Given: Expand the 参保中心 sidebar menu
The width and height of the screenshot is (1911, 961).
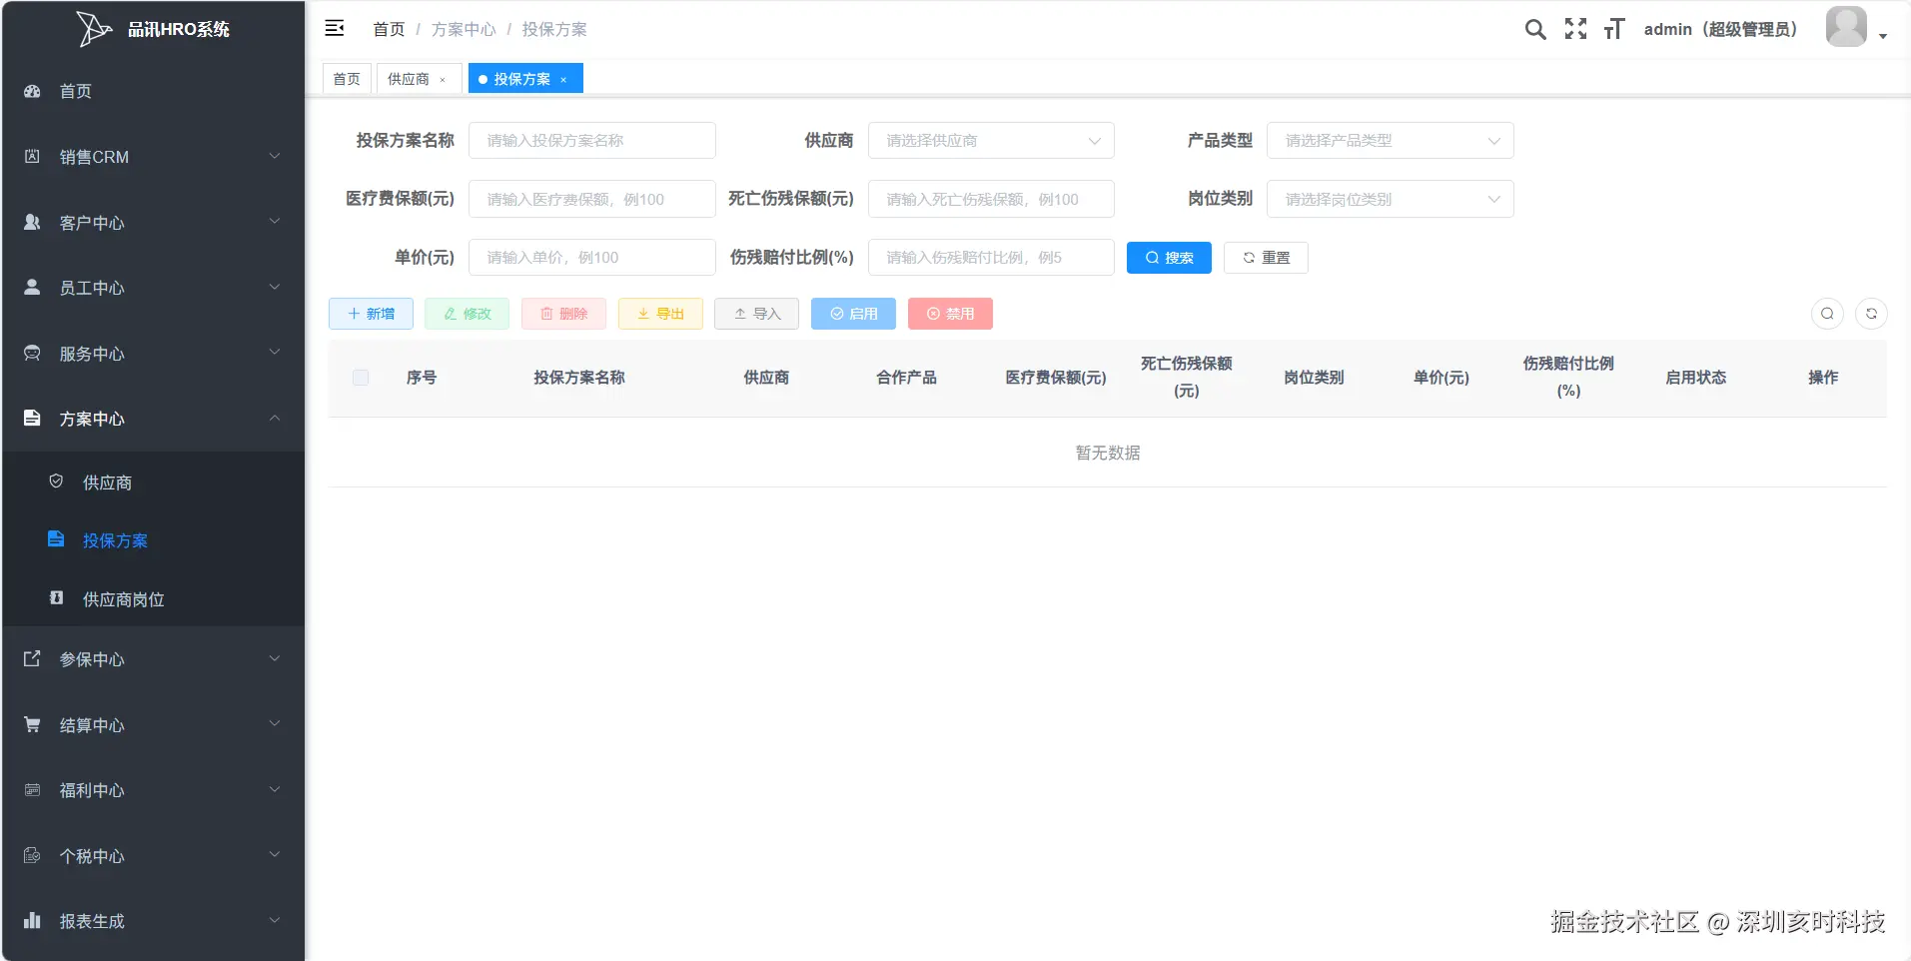Looking at the screenshot, I should (153, 659).
